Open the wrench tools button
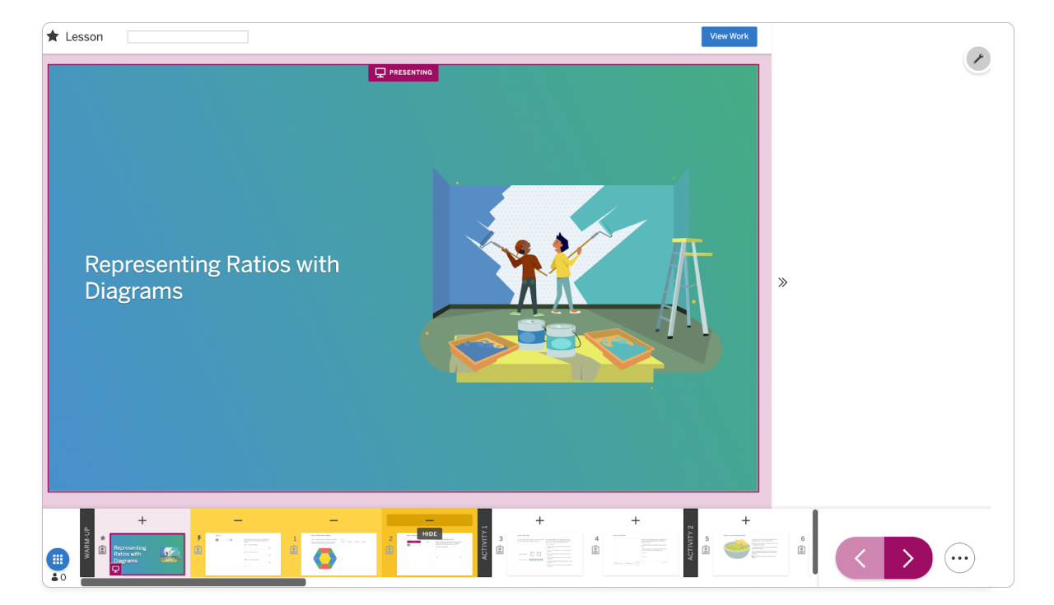The height and width of the screenshot is (605, 1054). click(x=977, y=58)
